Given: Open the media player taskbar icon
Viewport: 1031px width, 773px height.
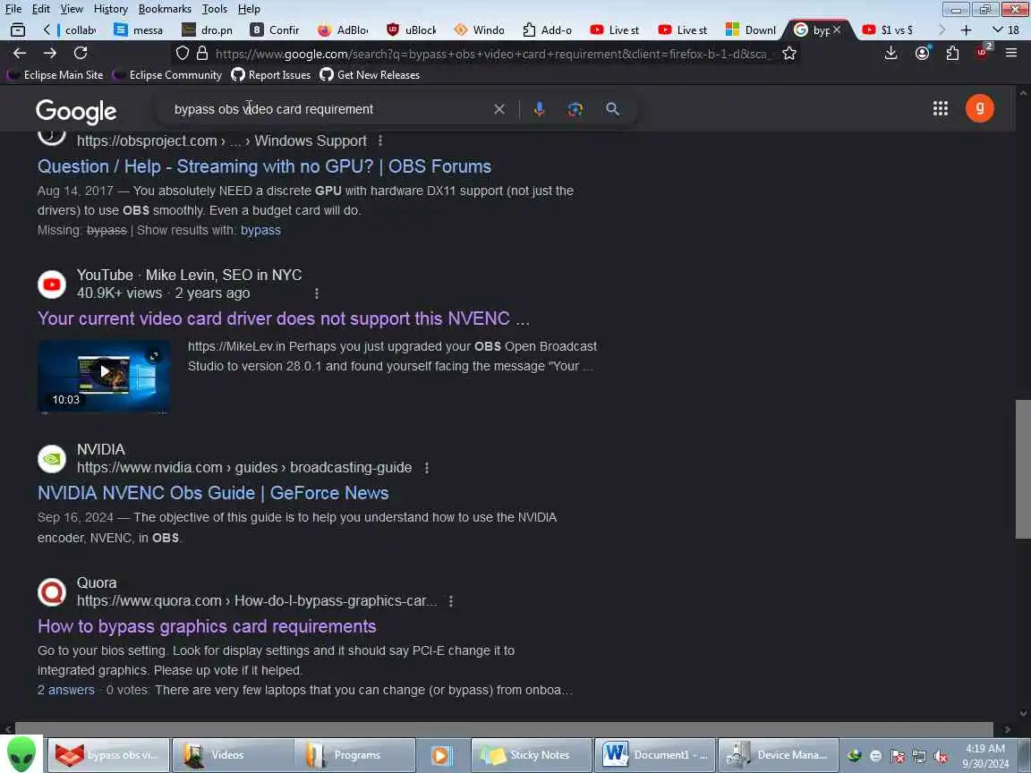Looking at the screenshot, I should pos(440,754).
